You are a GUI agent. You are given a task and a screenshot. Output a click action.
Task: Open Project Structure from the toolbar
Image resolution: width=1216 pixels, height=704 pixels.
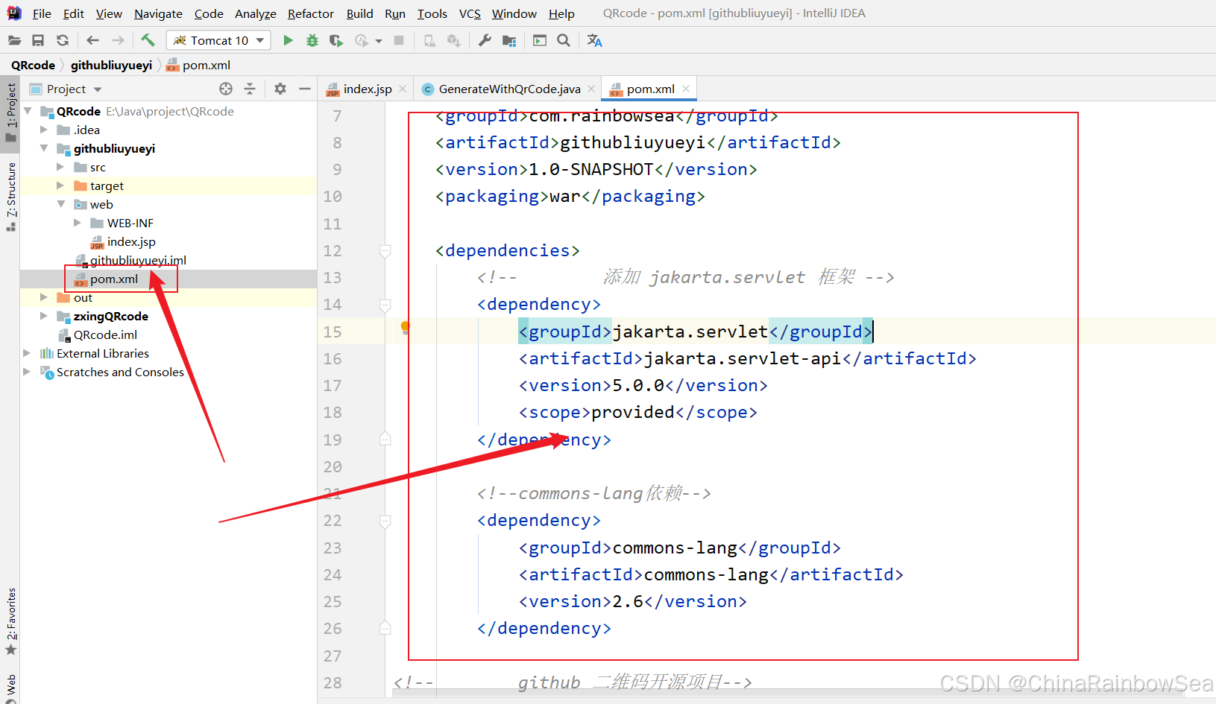[509, 40]
